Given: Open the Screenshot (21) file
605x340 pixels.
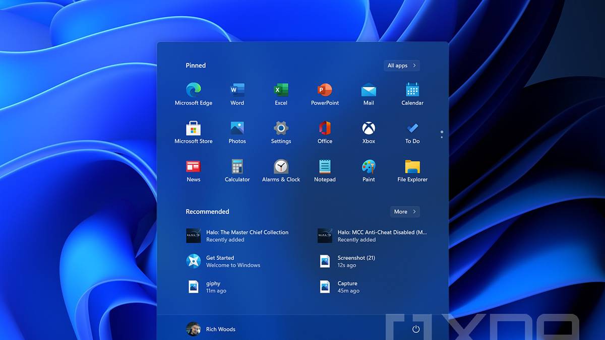Looking at the screenshot, I should coord(346,261).
